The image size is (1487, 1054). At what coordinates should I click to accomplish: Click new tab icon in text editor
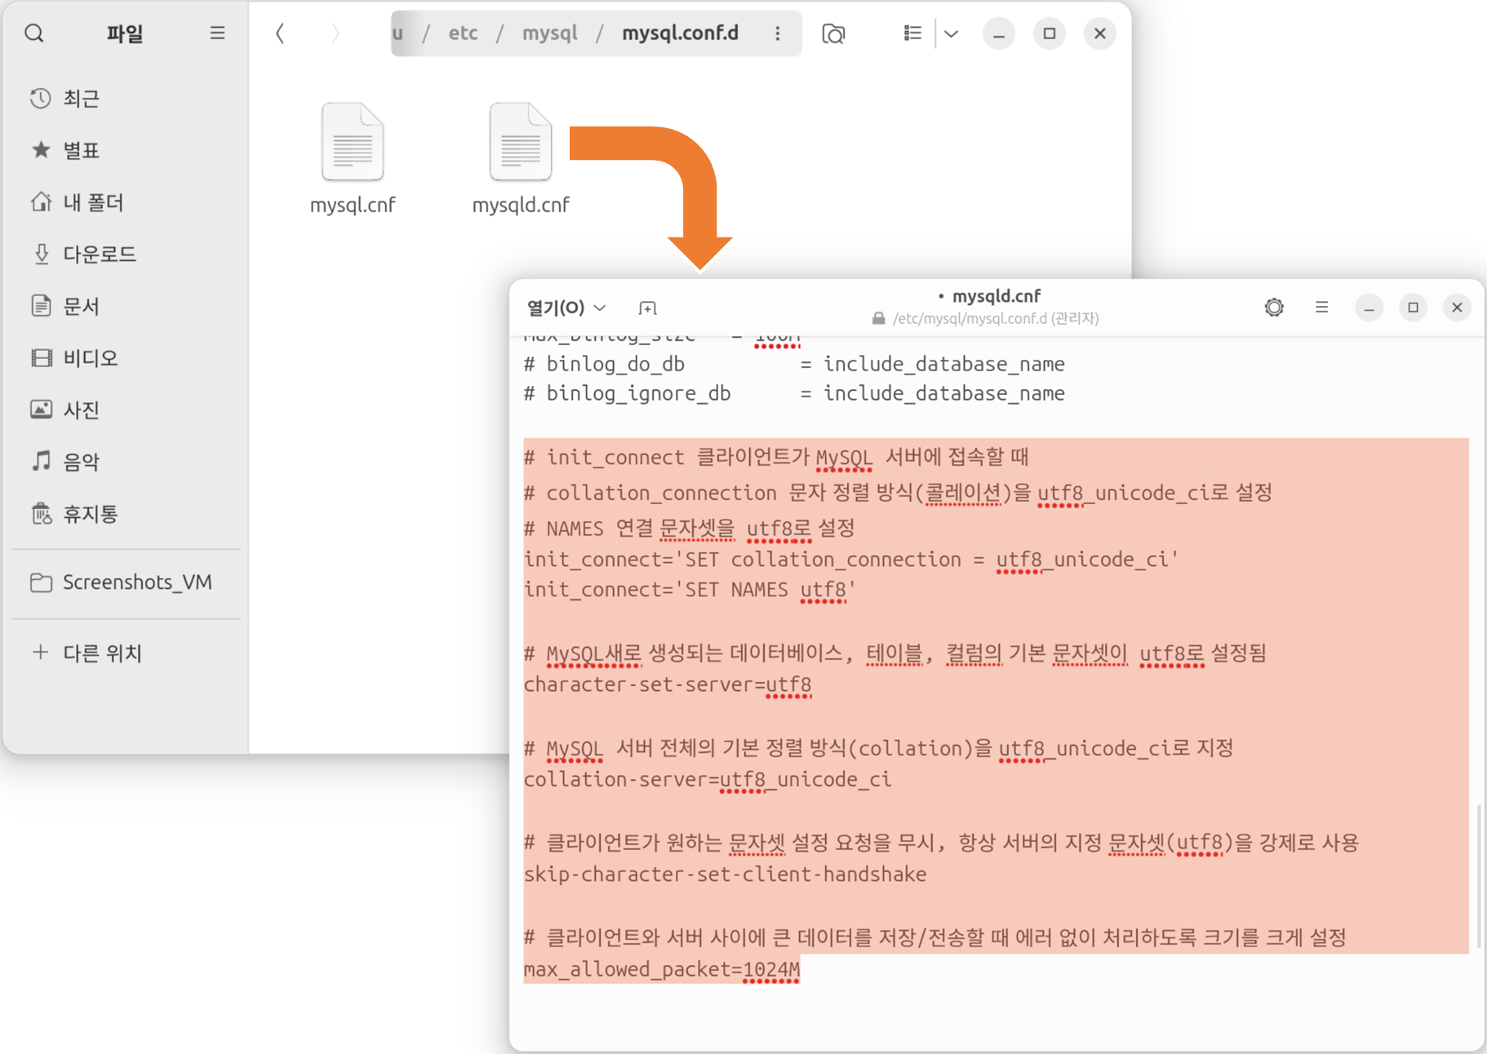[647, 308]
